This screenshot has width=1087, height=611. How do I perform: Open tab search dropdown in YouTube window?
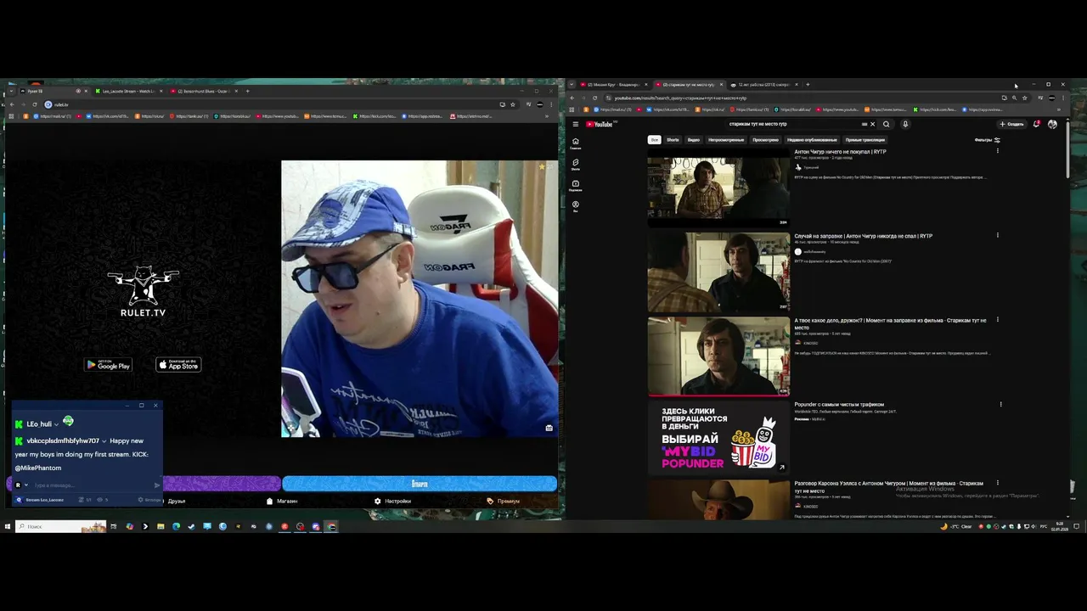(571, 85)
